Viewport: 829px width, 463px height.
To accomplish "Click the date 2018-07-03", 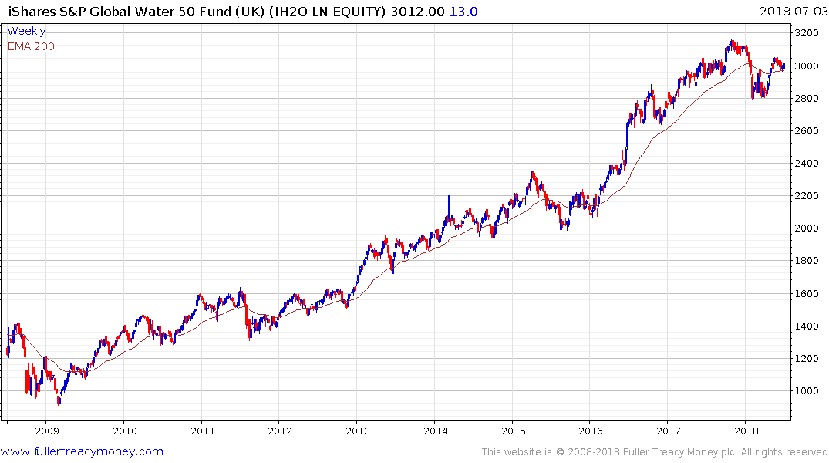I will click(793, 12).
